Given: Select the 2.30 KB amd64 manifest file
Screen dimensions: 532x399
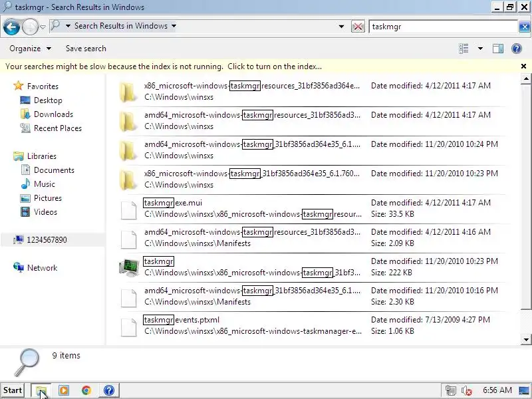Looking at the screenshot, I should pyautogui.click(x=311, y=296).
